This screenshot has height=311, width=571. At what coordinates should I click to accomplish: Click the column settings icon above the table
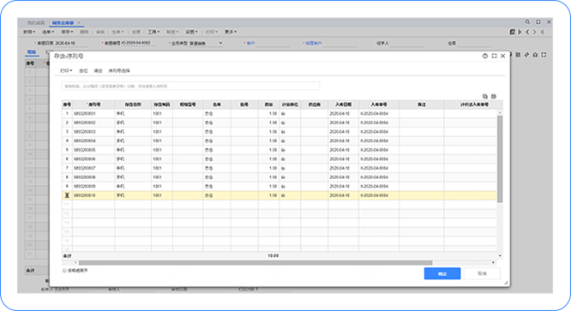click(494, 97)
